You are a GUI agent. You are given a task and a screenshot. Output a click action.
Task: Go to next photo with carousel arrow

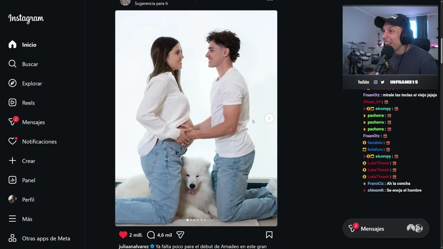pos(269,118)
